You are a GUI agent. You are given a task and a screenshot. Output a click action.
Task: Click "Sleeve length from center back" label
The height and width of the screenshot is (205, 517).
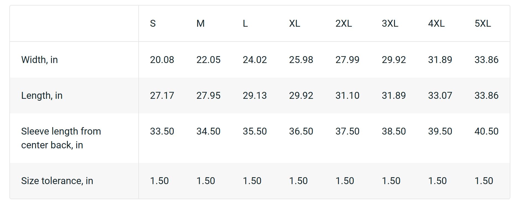tap(61, 138)
